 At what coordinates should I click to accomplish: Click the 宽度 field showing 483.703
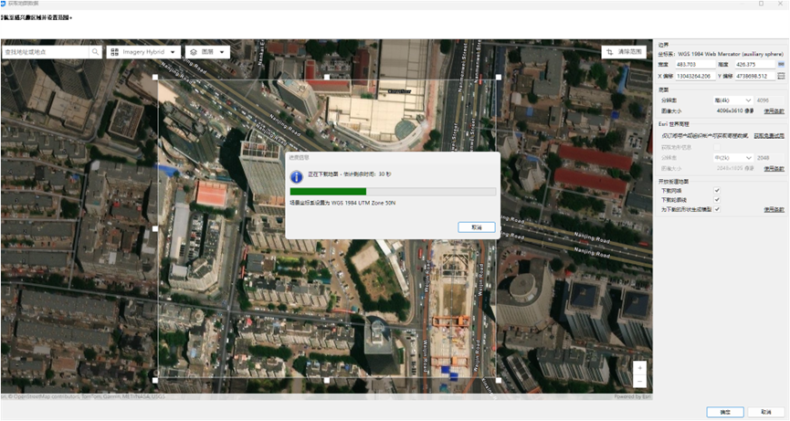(x=695, y=65)
